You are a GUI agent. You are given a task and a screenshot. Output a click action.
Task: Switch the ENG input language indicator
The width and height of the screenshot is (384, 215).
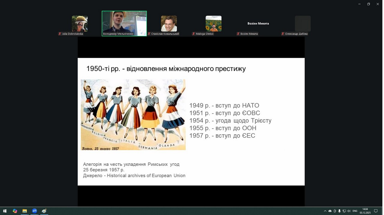point(355,211)
